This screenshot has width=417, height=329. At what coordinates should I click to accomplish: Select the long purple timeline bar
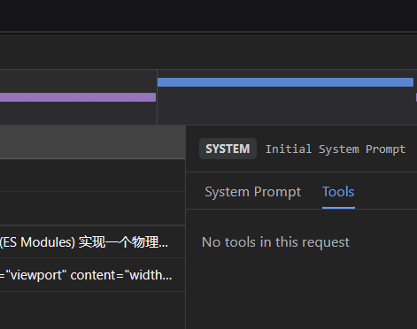click(x=78, y=97)
